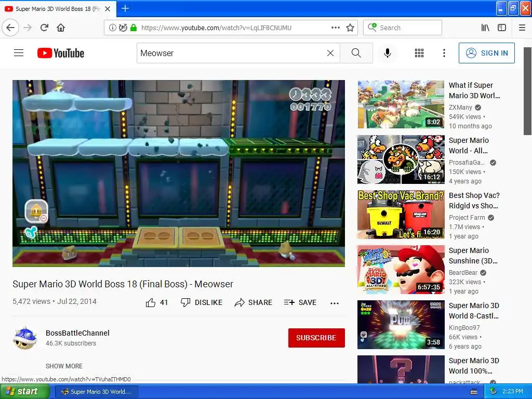
Task: Click the SHARE arrow button
Action: pos(253,302)
